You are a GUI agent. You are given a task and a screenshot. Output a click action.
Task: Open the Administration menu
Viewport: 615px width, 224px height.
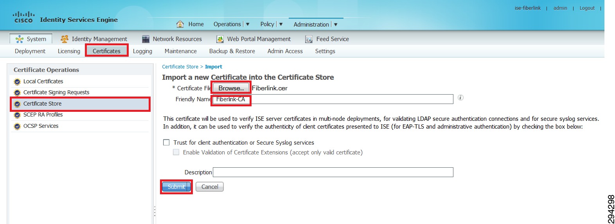coord(311,24)
